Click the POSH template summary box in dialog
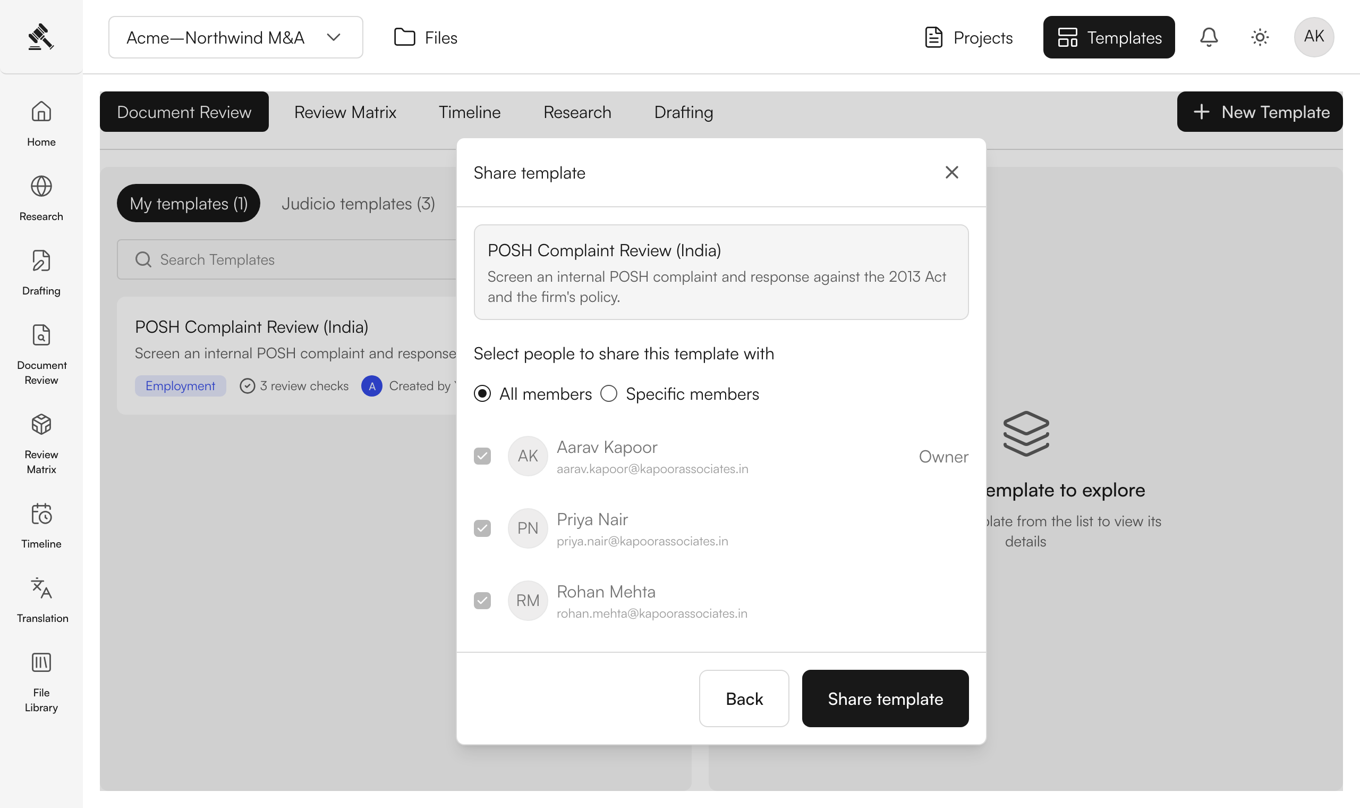This screenshot has width=1360, height=808. pyautogui.click(x=721, y=272)
